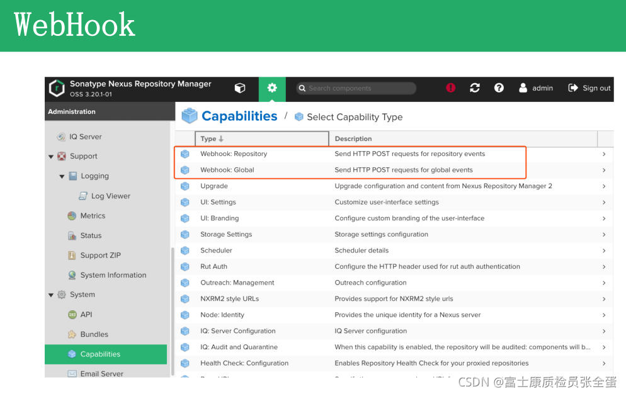626x394 pixels.
Task: Click the Select Capability Type breadcrumb
Action: click(355, 117)
